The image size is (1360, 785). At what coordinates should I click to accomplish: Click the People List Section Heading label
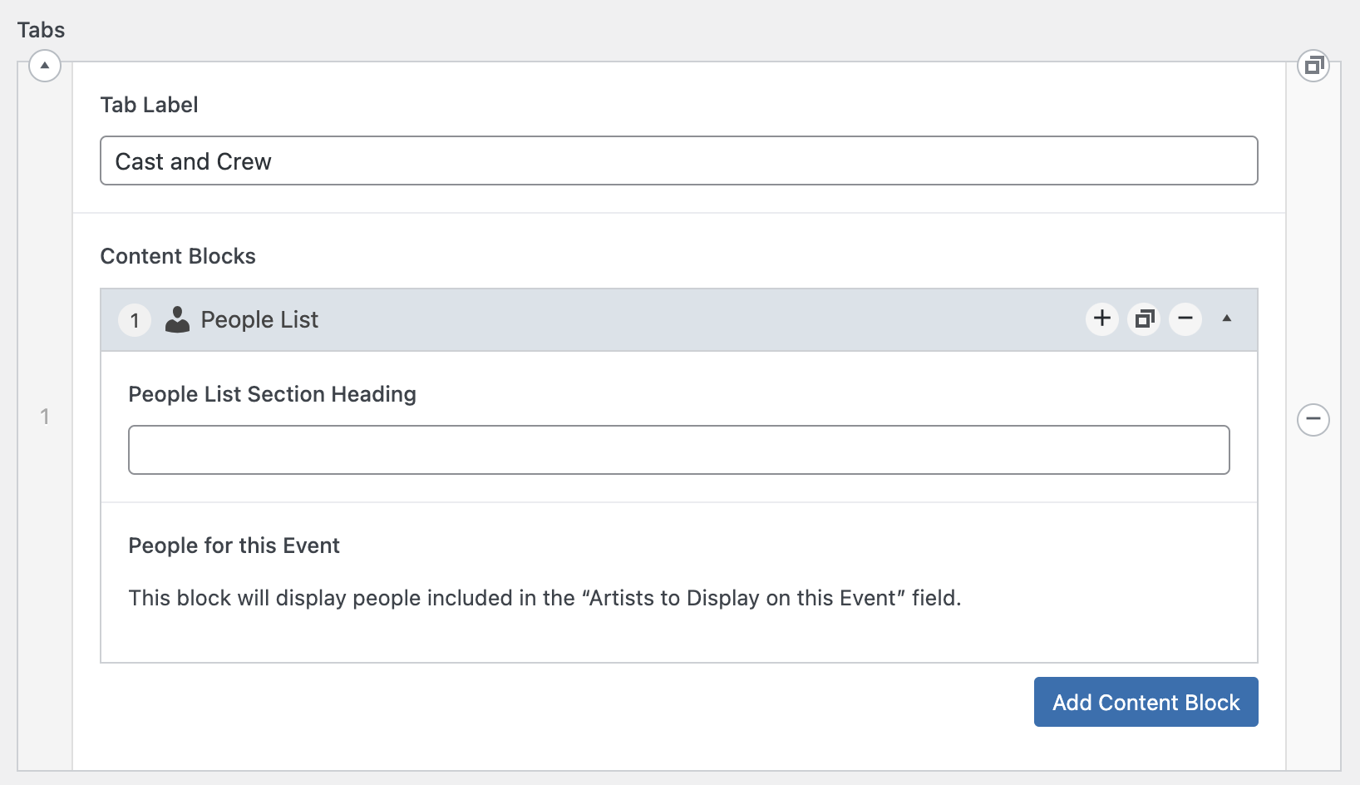[x=272, y=394]
